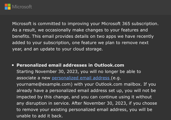Click the Microsoft wordmark in the header

(x=22, y=7)
